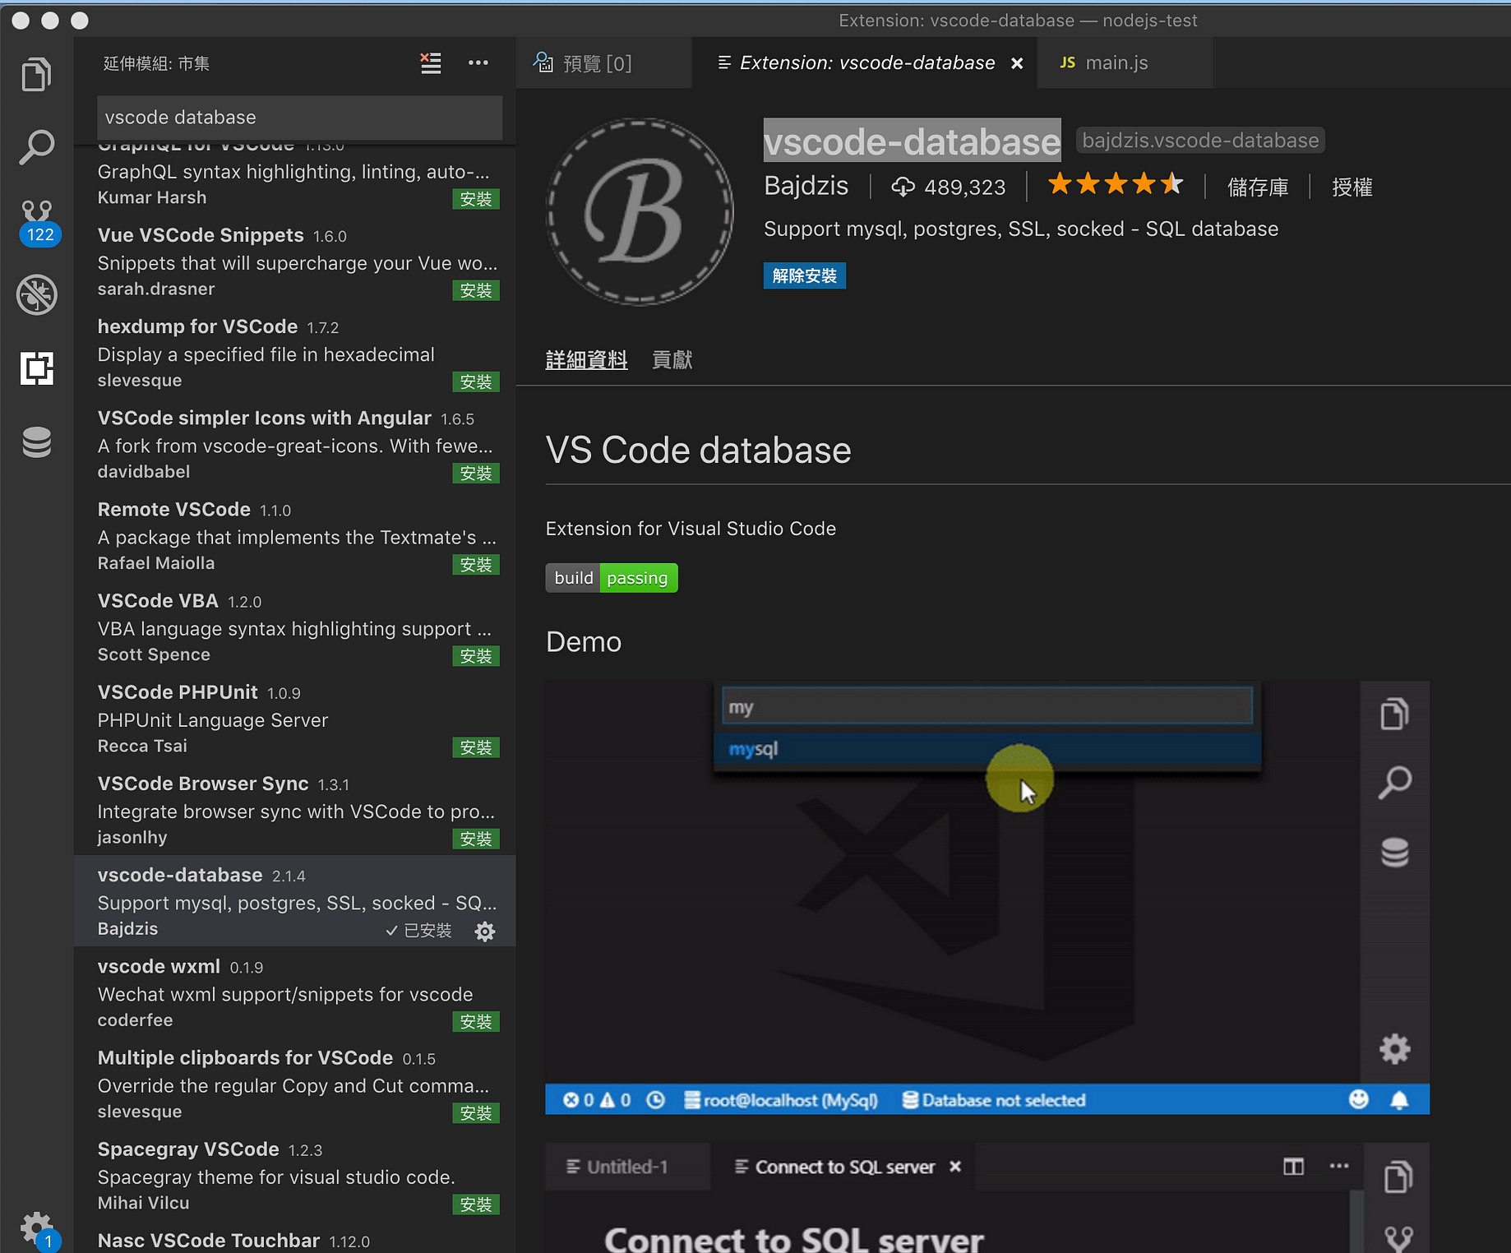Open the Explorer view in the activity bar

pos(36,75)
